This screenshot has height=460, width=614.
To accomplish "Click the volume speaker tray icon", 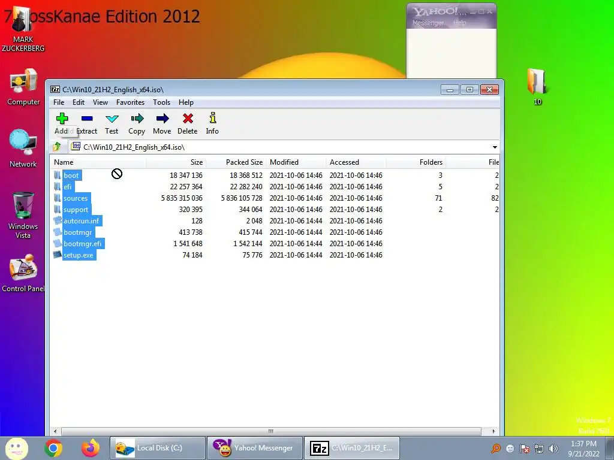I will pyautogui.click(x=553, y=449).
